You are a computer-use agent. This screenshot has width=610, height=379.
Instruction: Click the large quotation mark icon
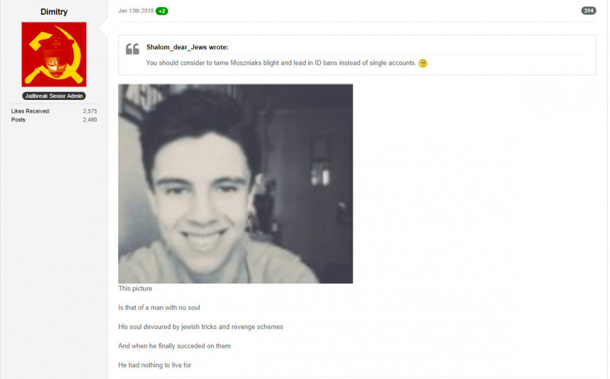click(x=132, y=49)
